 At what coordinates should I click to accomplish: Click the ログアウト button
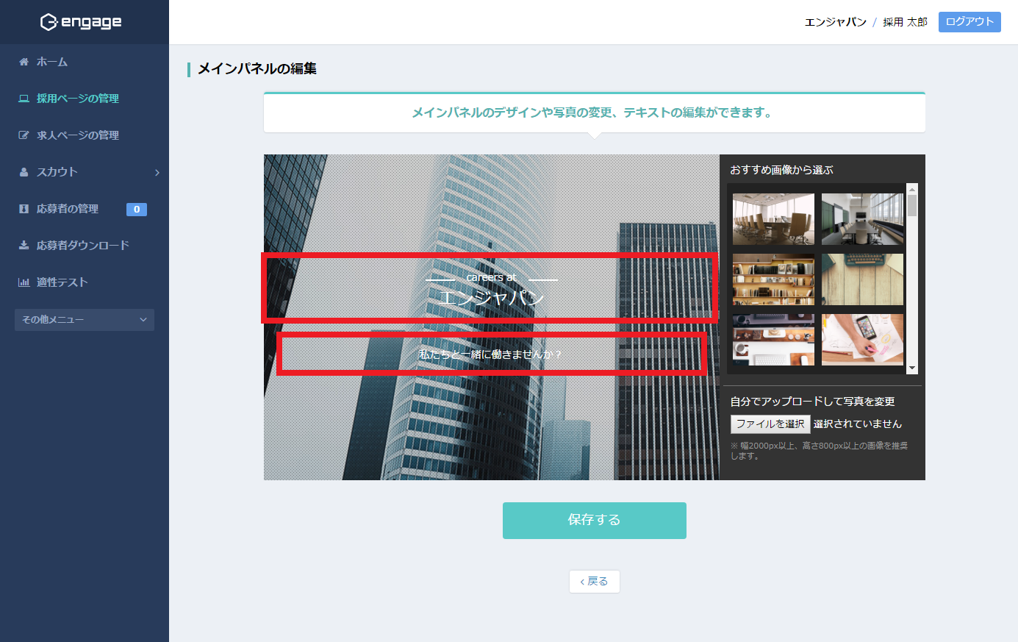click(x=969, y=21)
